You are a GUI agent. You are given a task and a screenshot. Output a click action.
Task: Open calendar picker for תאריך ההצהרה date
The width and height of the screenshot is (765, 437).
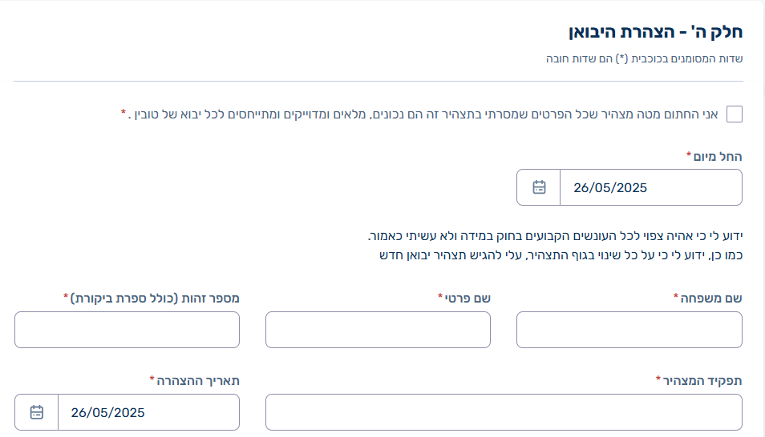(x=37, y=412)
